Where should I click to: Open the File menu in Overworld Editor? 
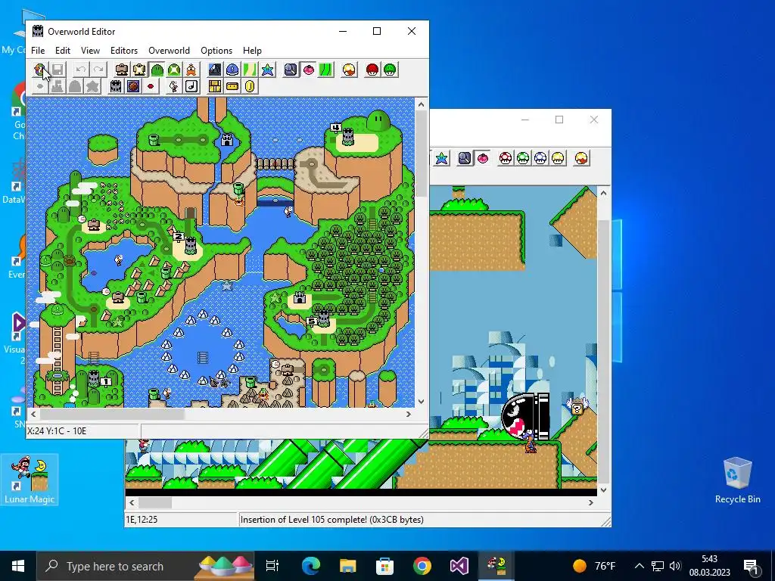point(38,51)
